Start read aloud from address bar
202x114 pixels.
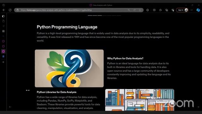[134, 10]
